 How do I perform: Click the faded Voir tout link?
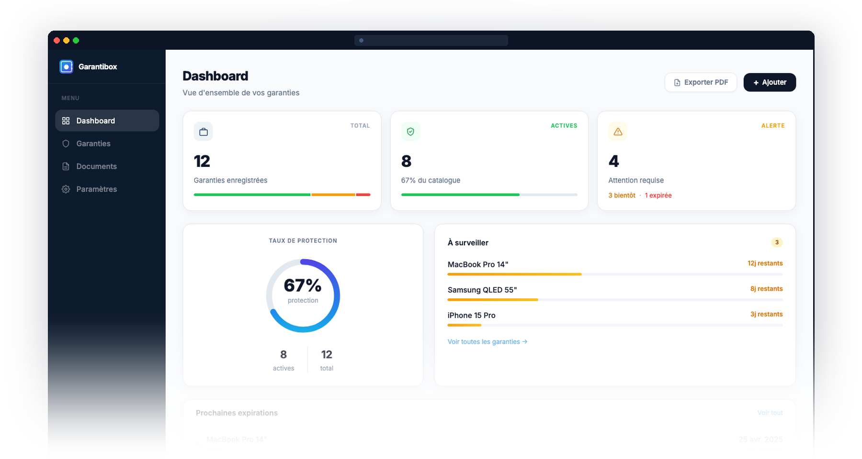[x=770, y=413]
